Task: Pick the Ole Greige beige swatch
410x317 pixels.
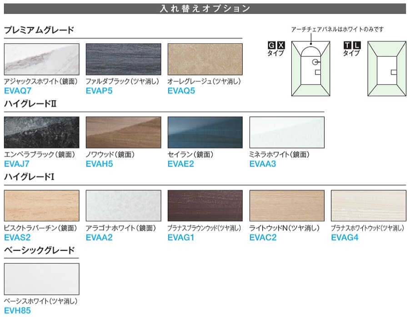Action: coord(205,60)
